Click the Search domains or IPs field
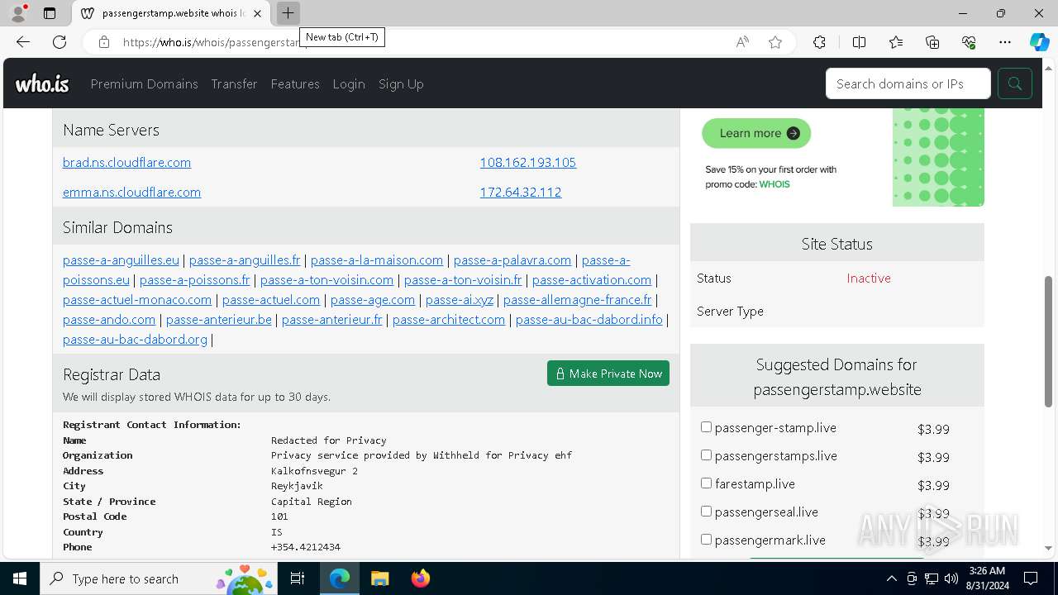Screen dimensions: 1058x595 point(908,83)
